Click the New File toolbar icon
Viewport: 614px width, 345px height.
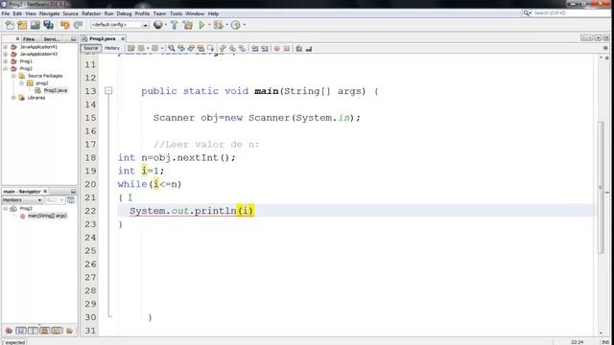(10, 25)
